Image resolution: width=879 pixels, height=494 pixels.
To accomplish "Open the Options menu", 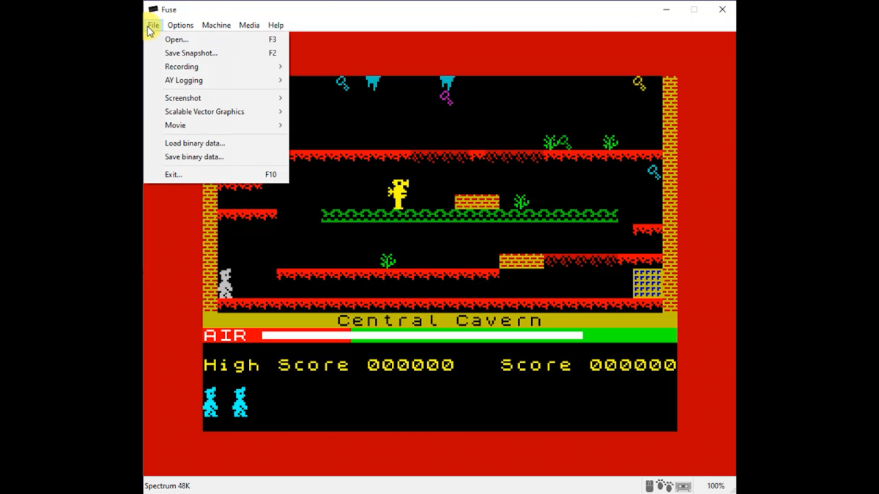I will coord(180,25).
